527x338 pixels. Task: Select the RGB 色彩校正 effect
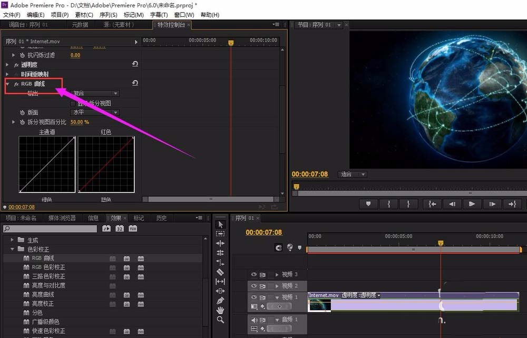coord(48,267)
